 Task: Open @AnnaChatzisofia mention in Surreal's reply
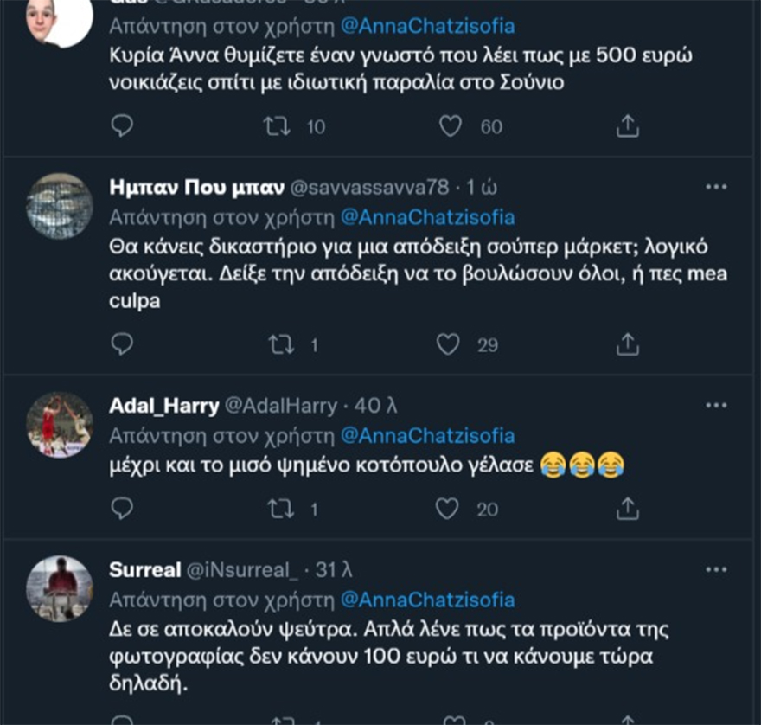tap(427, 600)
